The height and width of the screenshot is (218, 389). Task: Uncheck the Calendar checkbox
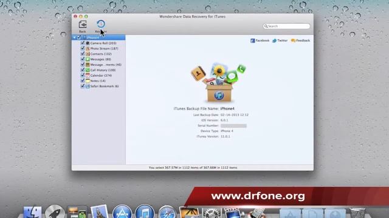click(83, 75)
